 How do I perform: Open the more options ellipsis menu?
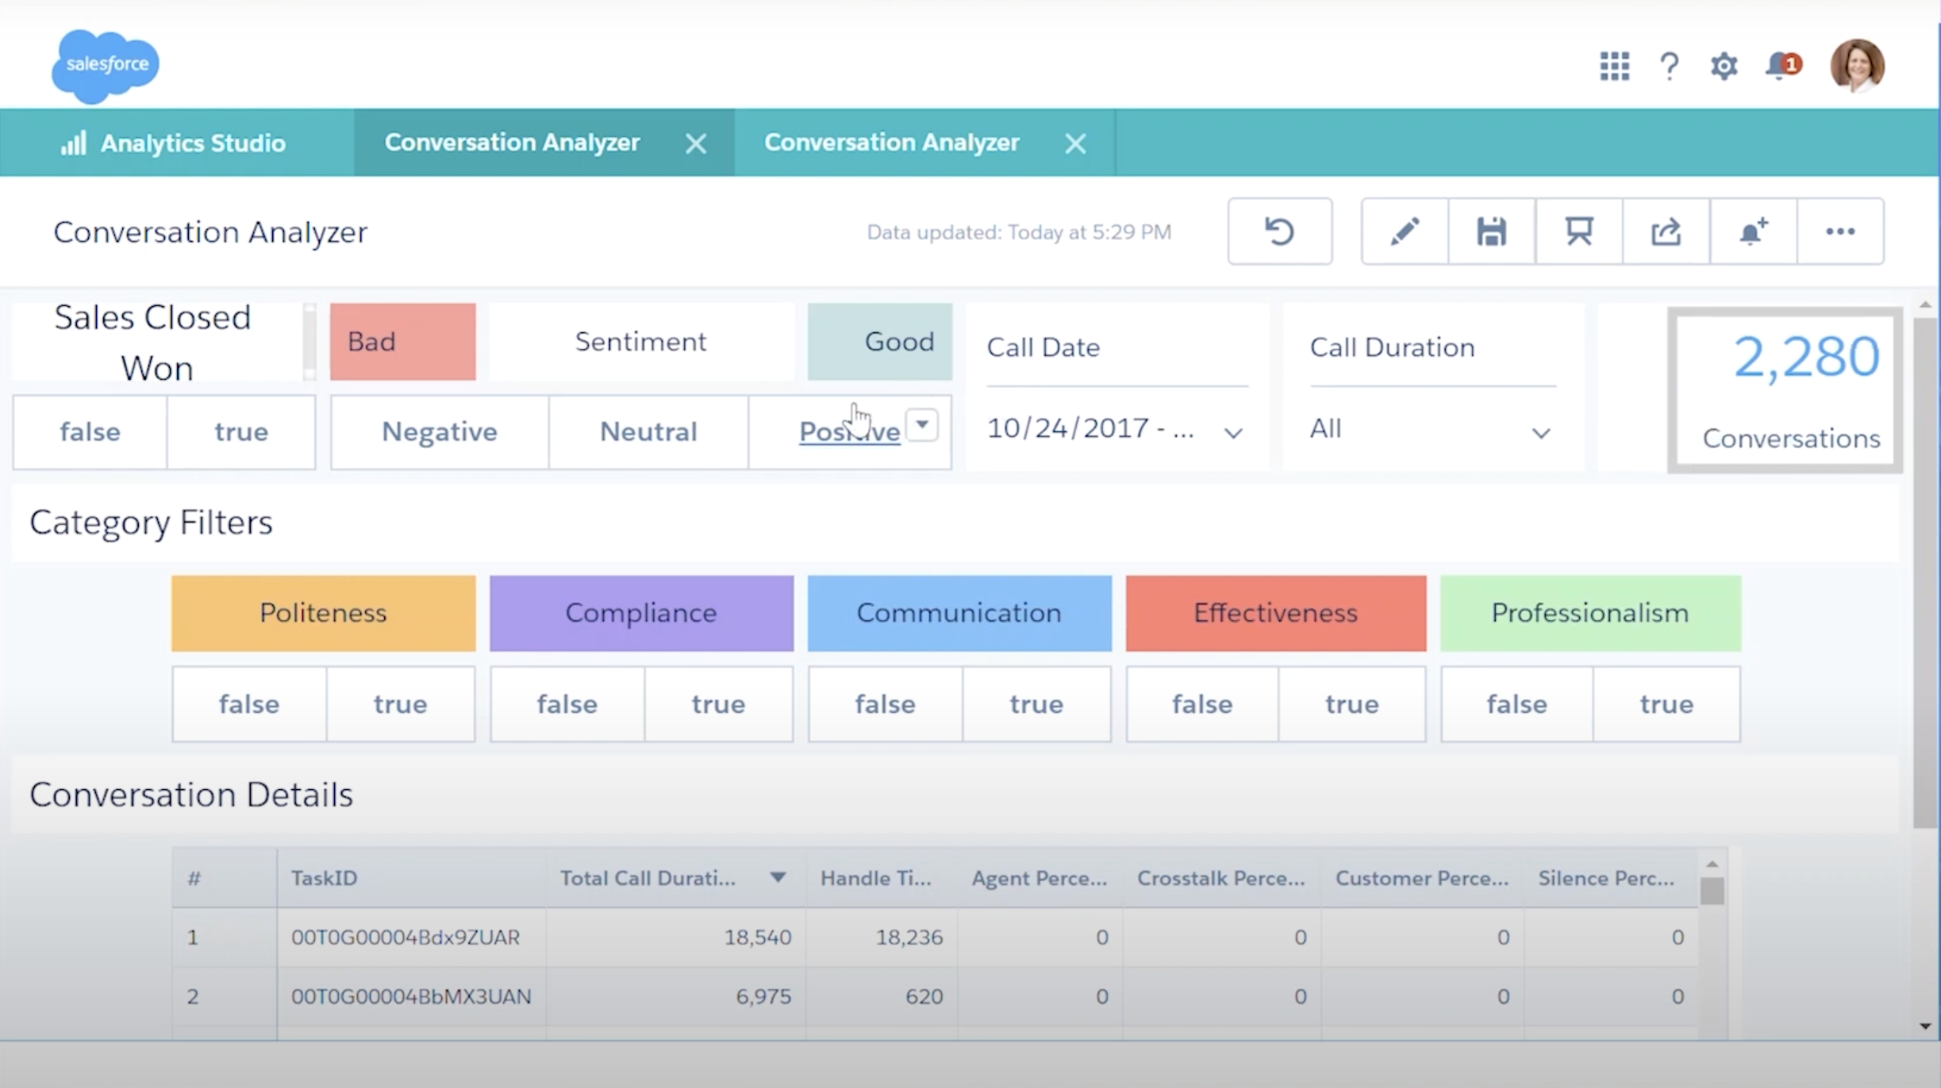point(1840,232)
